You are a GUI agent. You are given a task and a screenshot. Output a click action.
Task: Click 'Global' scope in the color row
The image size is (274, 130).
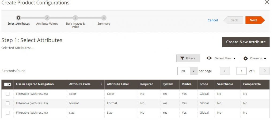[x=204, y=94]
